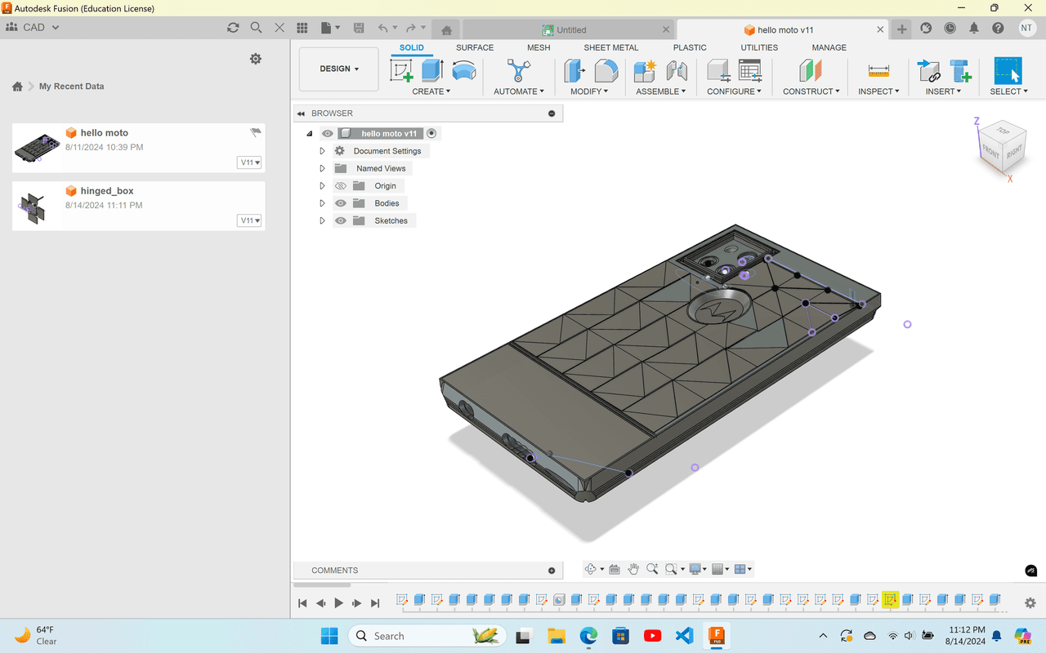Switch to the SHEET METAL tab

pos(610,47)
